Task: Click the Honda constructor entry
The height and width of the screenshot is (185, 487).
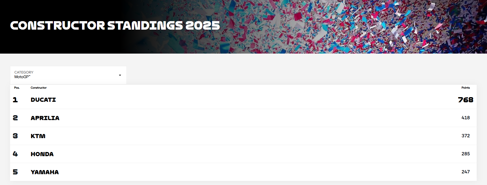Action: click(42, 154)
